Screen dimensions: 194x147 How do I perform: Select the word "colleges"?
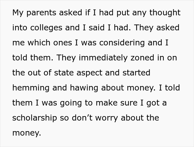click(x=46, y=28)
